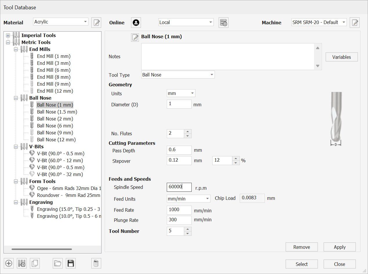This screenshot has height=274, width=368.
Task: Click the edit material icon beside Acrylic
Action: [96, 22]
